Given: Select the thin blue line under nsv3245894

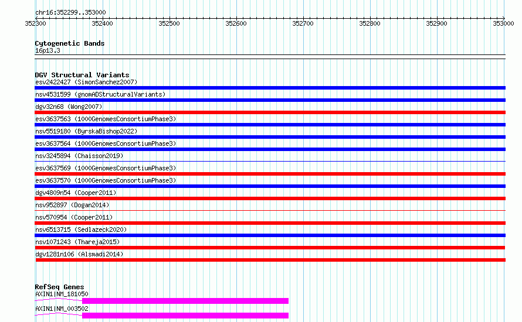Looking at the screenshot, I should coord(270,162).
